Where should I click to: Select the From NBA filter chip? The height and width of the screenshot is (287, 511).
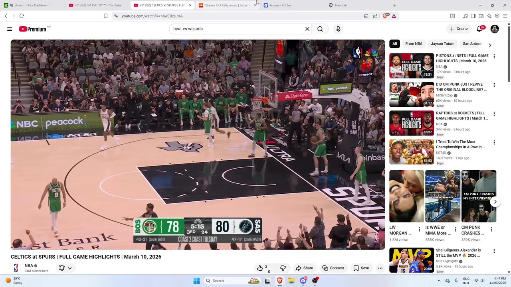(x=414, y=43)
